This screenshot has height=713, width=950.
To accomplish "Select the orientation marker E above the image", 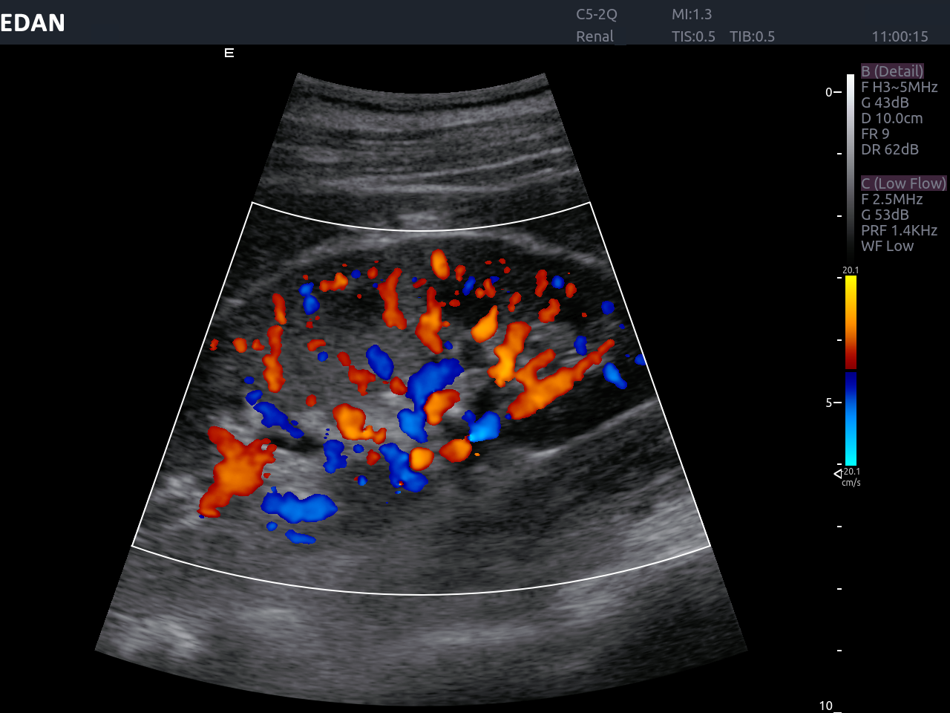I will (229, 52).
